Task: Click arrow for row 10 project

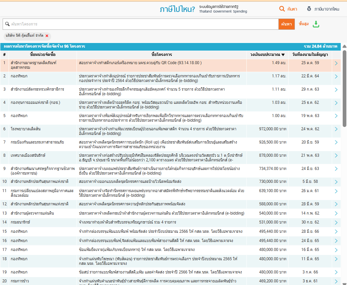Action: (x=336, y=182)
